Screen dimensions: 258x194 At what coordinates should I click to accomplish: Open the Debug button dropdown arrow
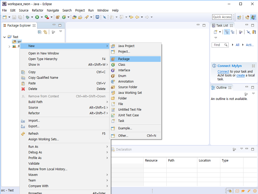click(32, 17)
